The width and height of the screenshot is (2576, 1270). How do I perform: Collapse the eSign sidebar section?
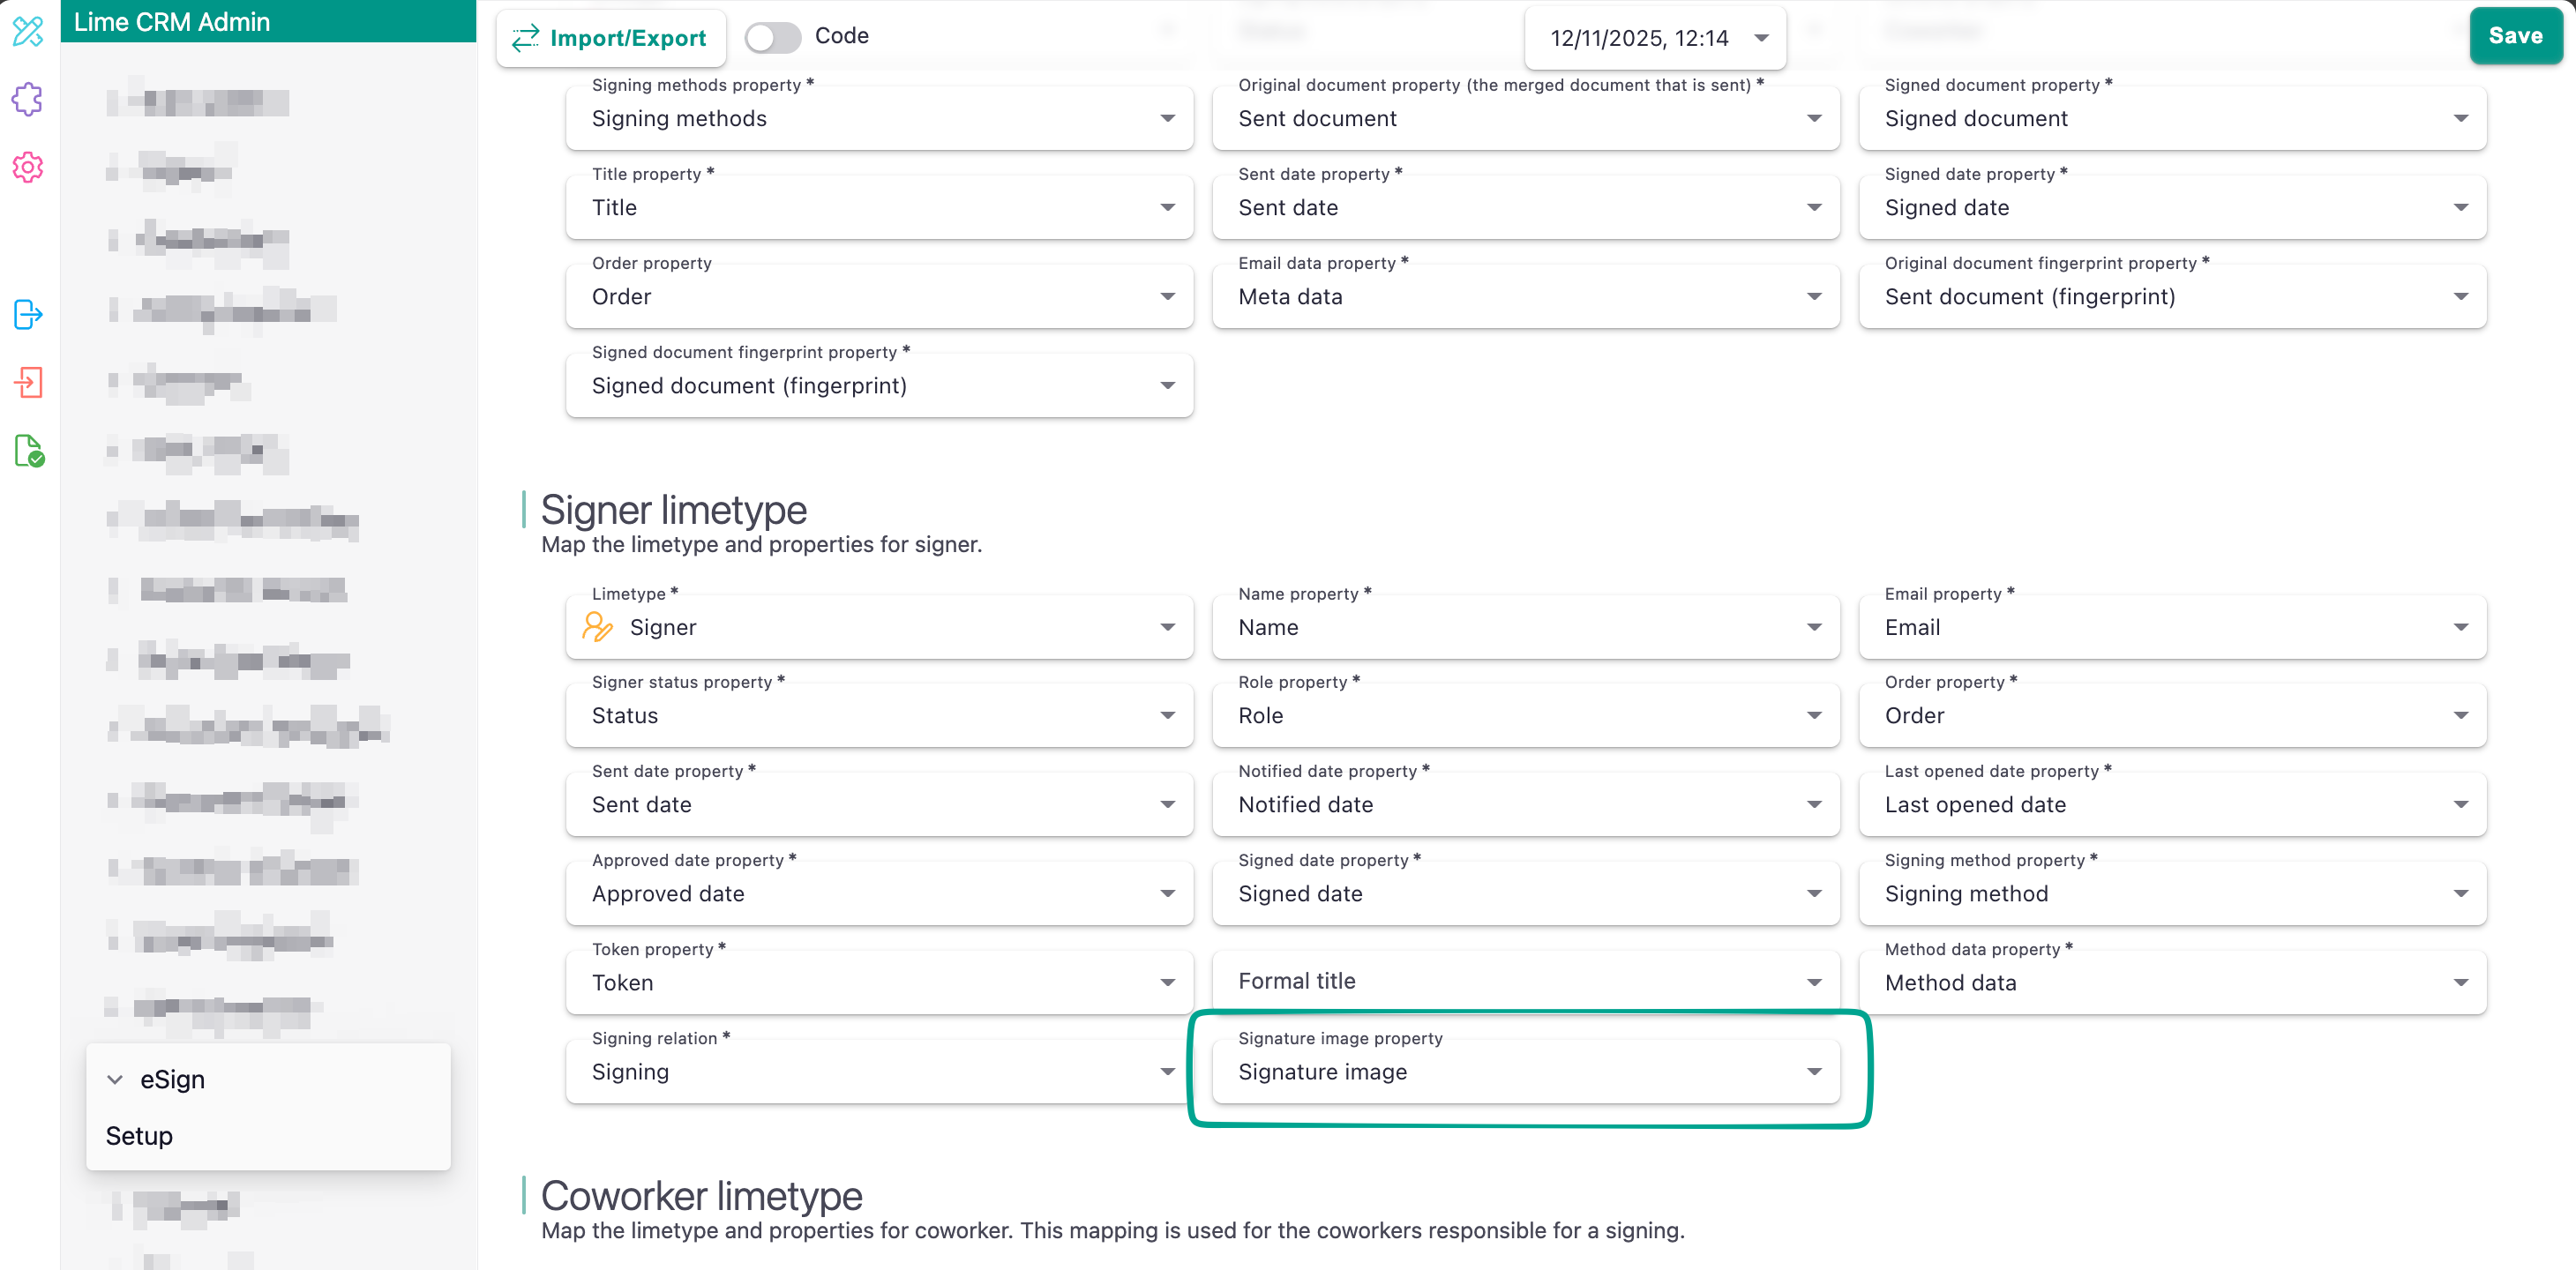(116, 1080)
